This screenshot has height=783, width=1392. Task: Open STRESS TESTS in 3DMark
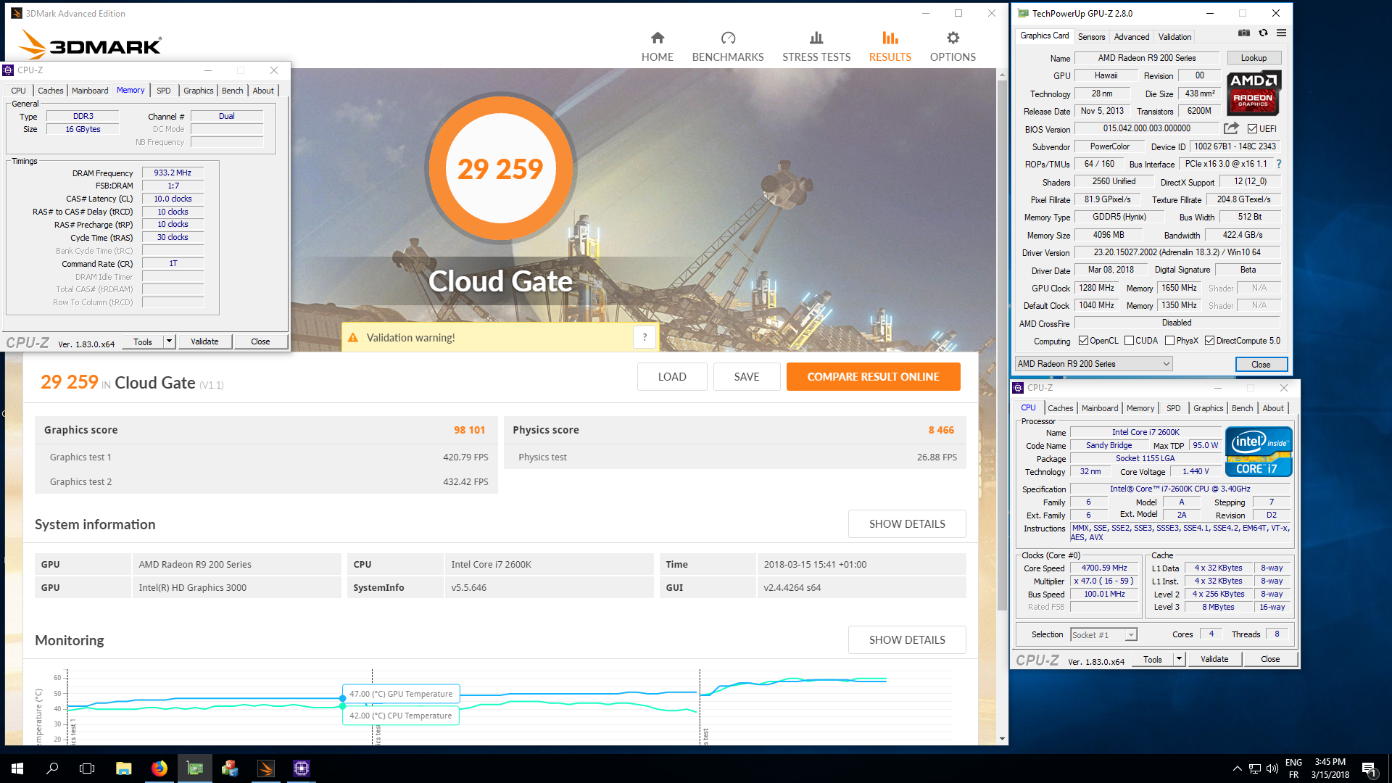pyautogui.click(x=816, y=47)
